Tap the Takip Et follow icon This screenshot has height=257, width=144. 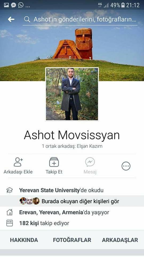coord(54,162)
